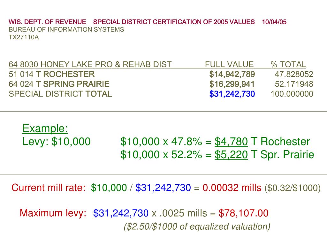Viewport: 327px width, 245px height.
Task: Click the underlined $4,780 amount
Action: pos(231,141)
